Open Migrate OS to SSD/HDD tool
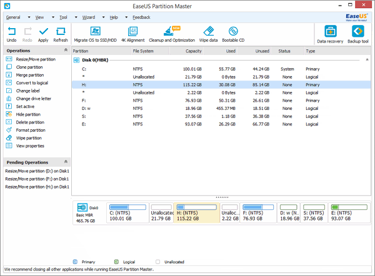 [95, 34]
